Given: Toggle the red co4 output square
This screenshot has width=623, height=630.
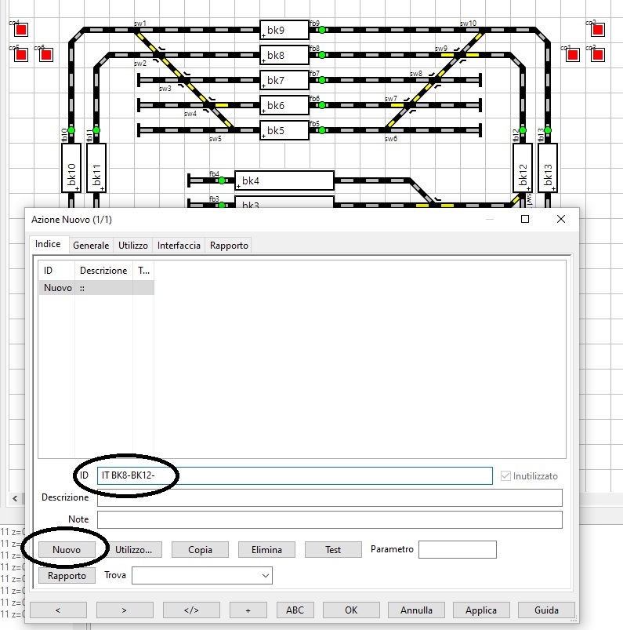Looking at the screenshot, I should click(x=21, y=30).
